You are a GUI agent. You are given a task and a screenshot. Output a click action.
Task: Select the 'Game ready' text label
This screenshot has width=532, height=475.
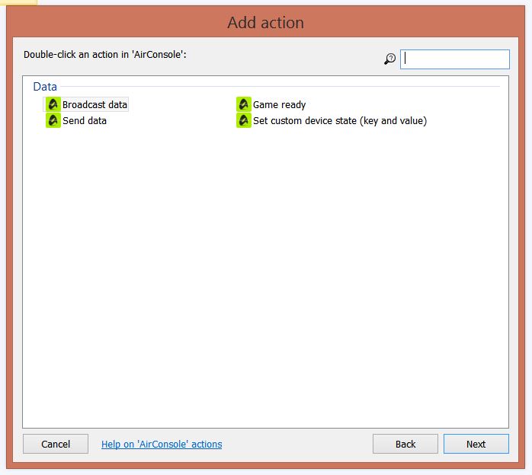(279, 105)
